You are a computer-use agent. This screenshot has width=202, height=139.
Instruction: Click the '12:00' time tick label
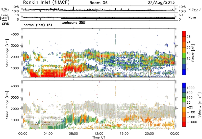coord(99,134)
